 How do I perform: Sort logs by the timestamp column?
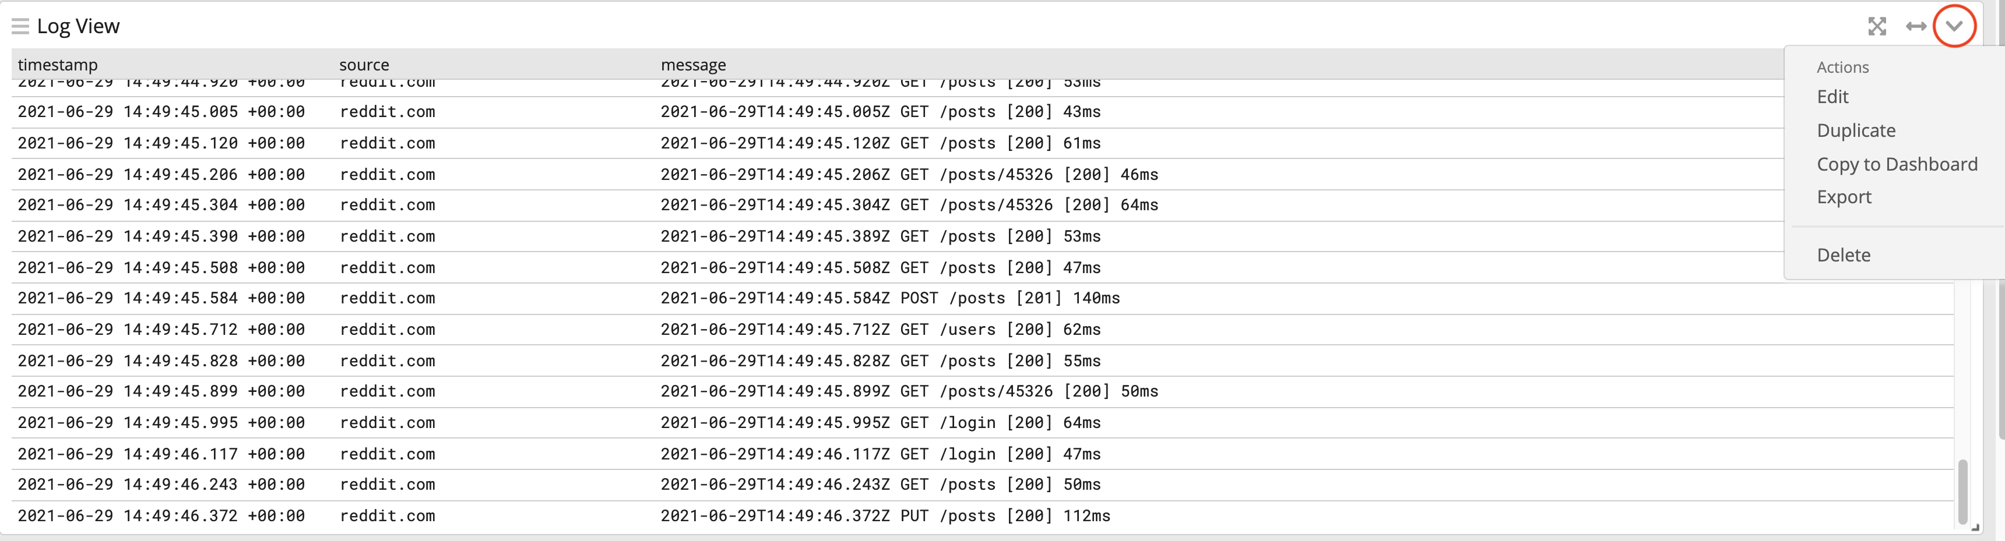point(58,65)
